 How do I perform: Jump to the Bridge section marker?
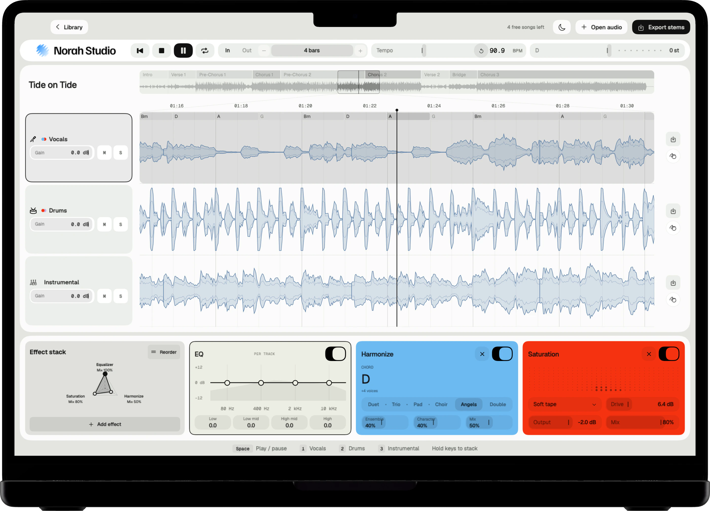click(463, 75)
